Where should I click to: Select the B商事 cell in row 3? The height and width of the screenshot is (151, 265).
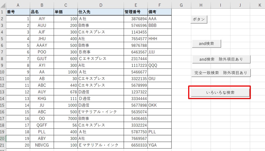click(x=101, y=26)
